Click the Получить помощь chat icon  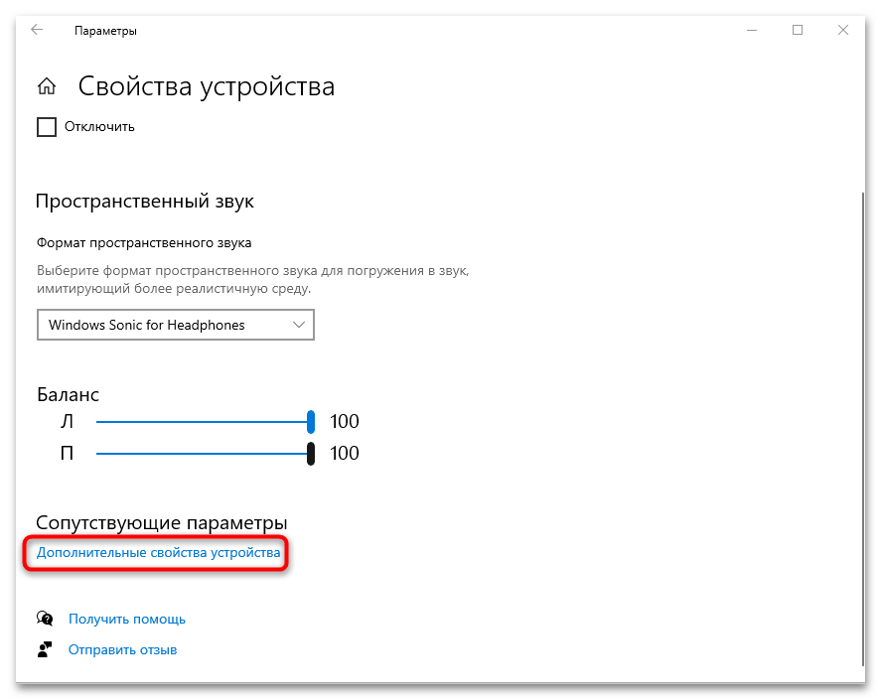[45, 619]
